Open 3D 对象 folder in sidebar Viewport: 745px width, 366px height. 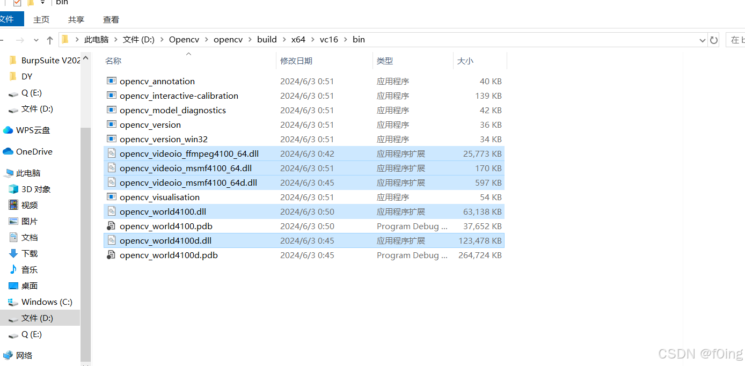coord(30,189)
